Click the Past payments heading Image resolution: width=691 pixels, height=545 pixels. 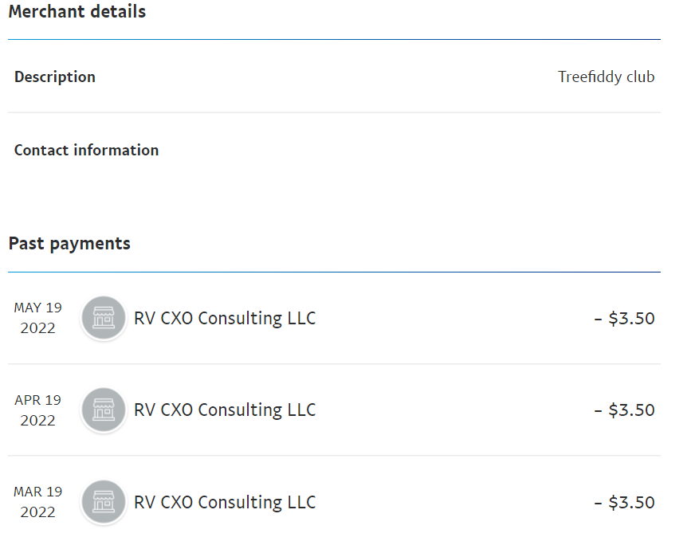[69, 244]
